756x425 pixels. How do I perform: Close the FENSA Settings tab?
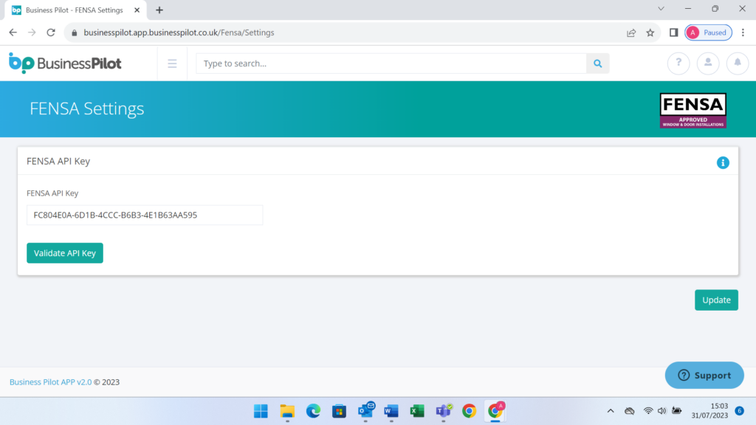pyautogui.click(x=137, y=10)
